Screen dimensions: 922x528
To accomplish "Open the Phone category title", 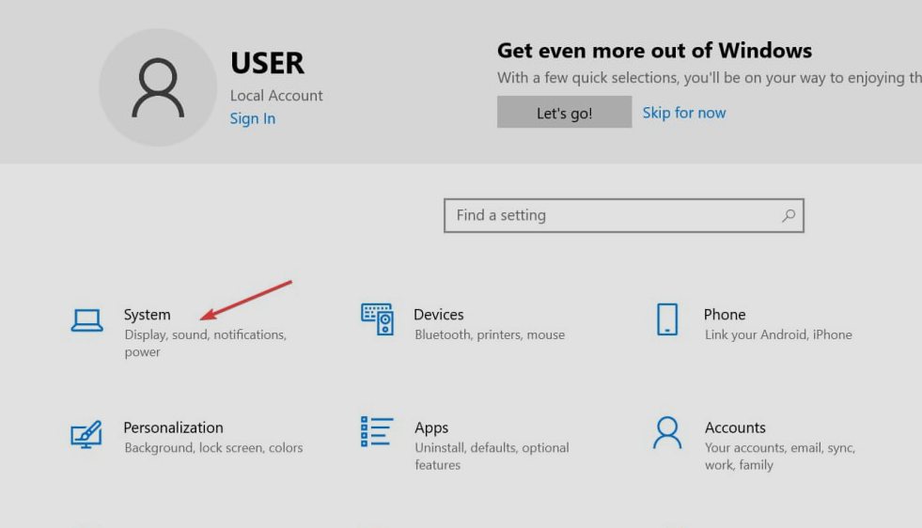I will click(x=725, y=315).
